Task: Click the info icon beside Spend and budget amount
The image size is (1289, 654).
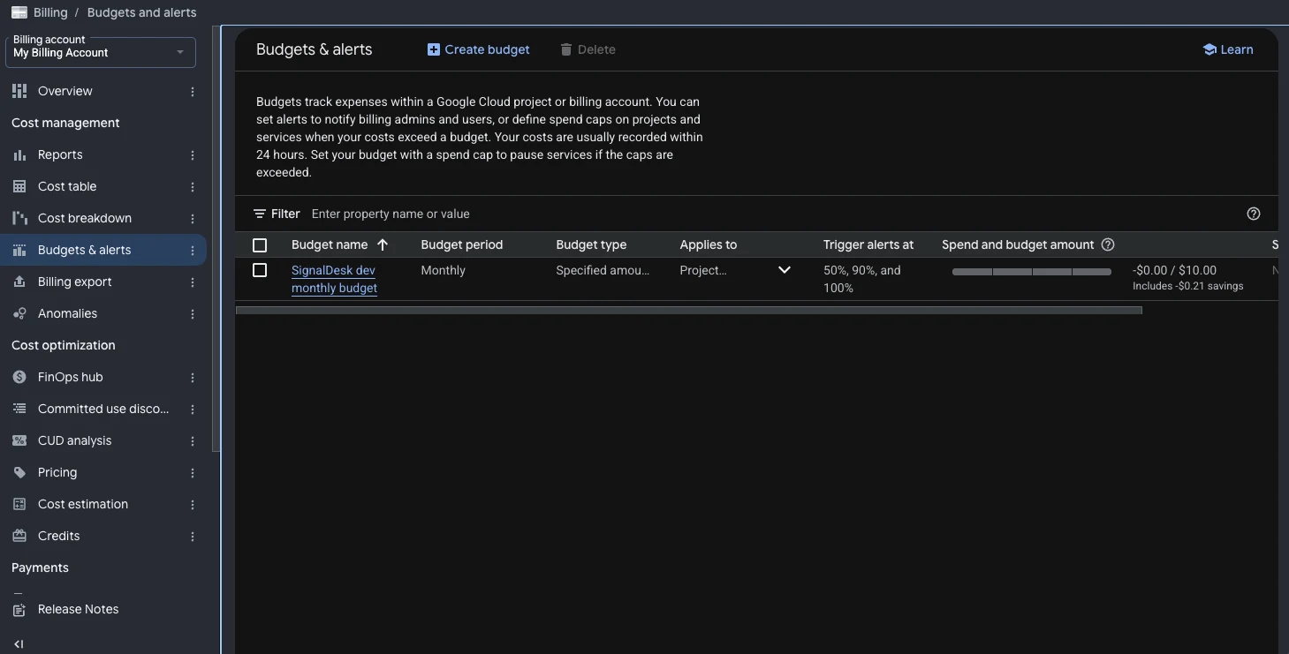Action: click(1108, 244)
